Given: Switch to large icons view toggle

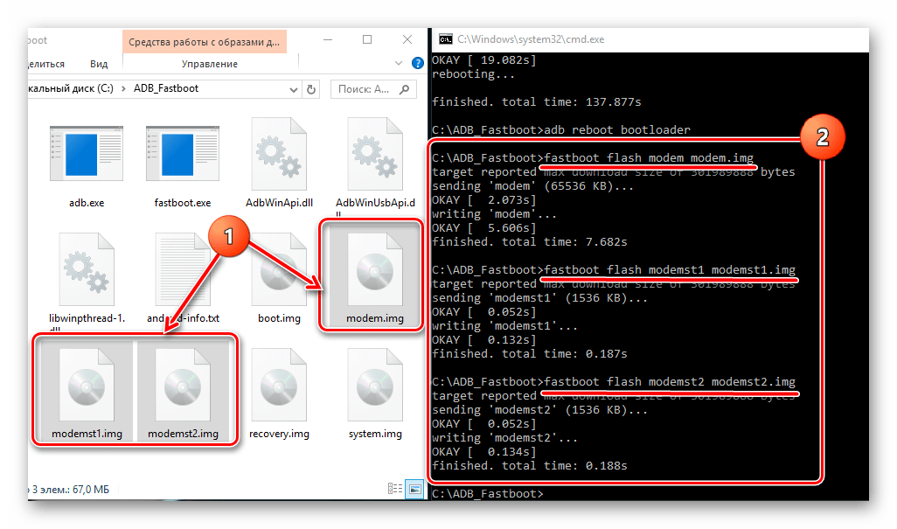Looking at the screenshot, I should 414,489.
